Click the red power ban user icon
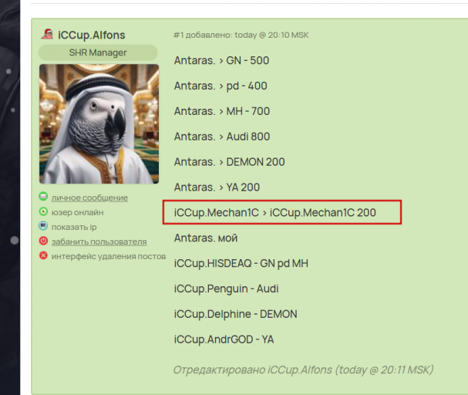The width and height of the screenshot is (468, 395). point(43,241)
